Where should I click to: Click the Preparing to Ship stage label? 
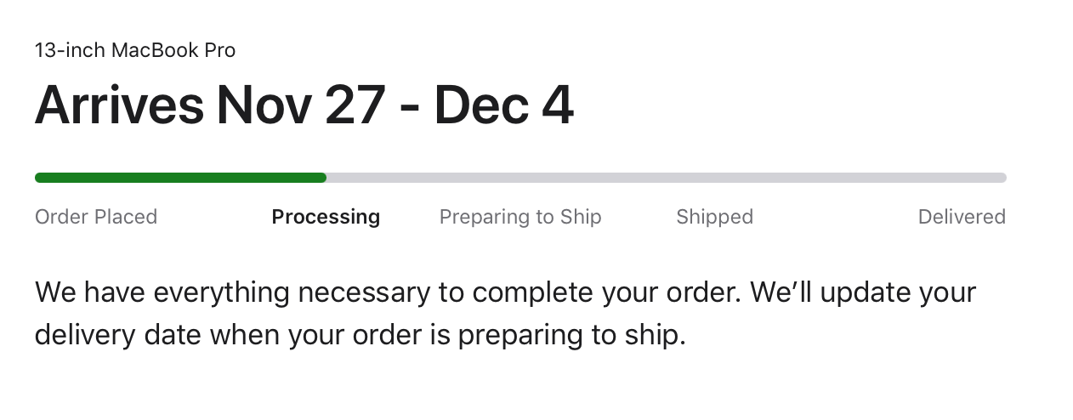click(520, 217)
